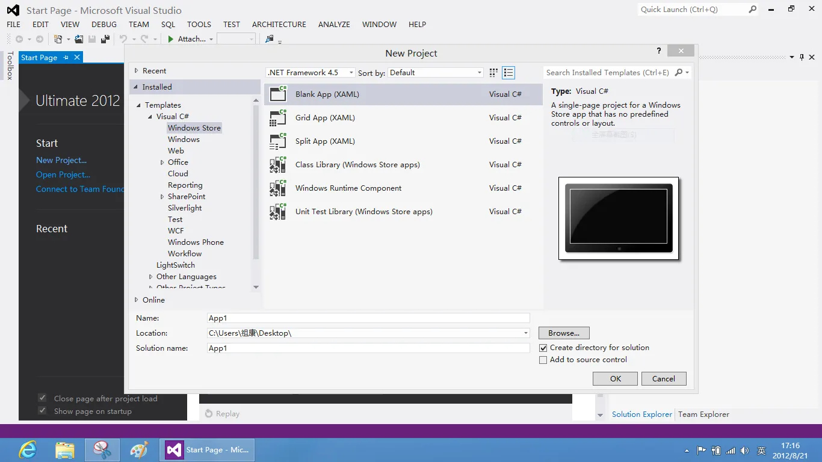The height and width of the screenshot is (462, 822).
Task: Click the dialog help question mark icon
Action: [660, 52]
